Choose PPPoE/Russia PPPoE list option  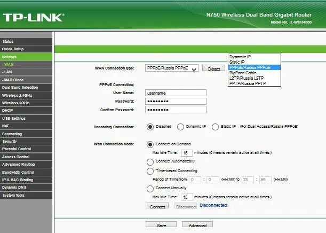(255, 67)
